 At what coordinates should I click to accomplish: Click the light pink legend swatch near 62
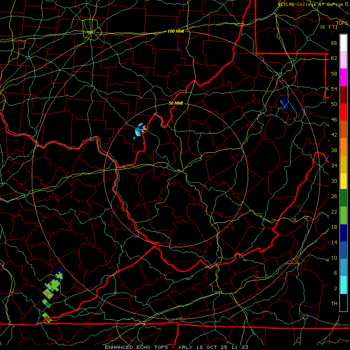[343, 60]
